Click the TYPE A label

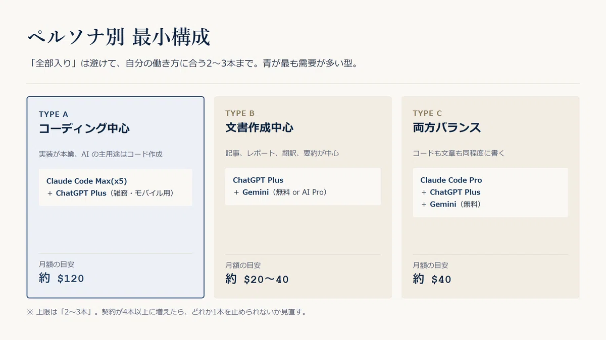click(x=53, y=114)
